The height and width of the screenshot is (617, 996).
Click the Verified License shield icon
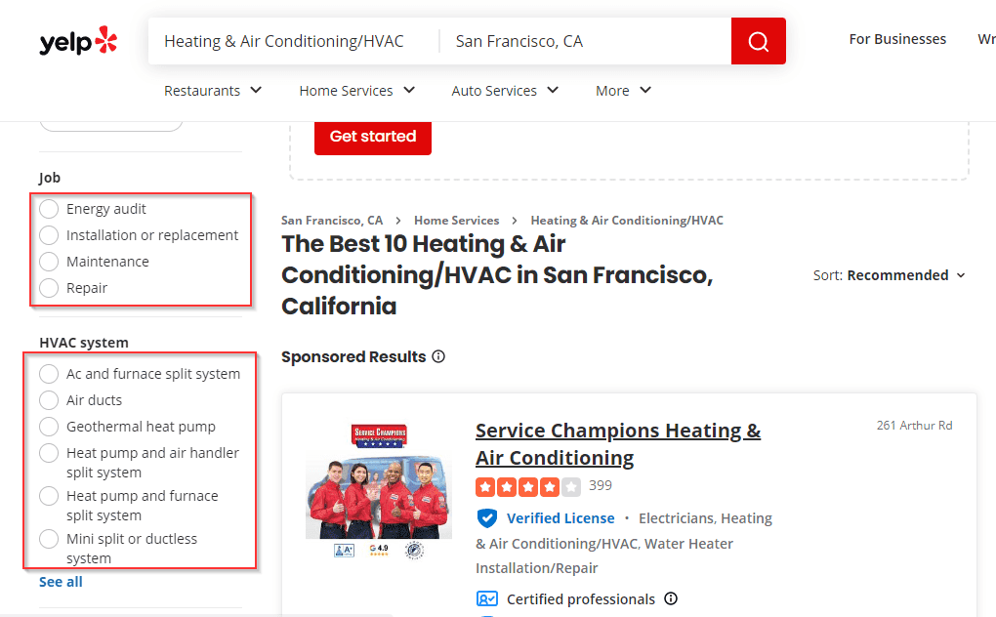tap(487, 518)
